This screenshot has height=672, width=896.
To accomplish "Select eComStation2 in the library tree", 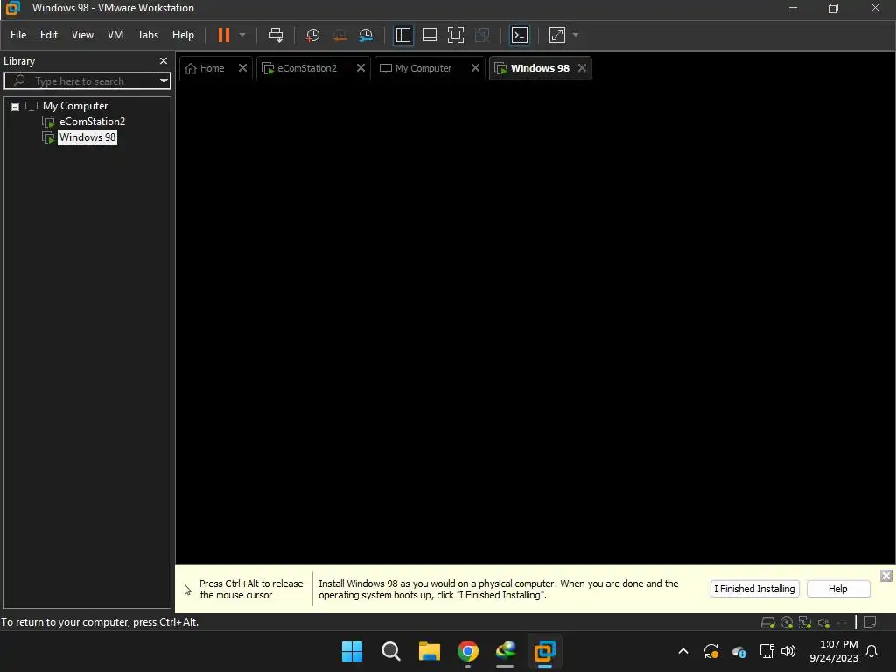I will (x=92, y=121).
